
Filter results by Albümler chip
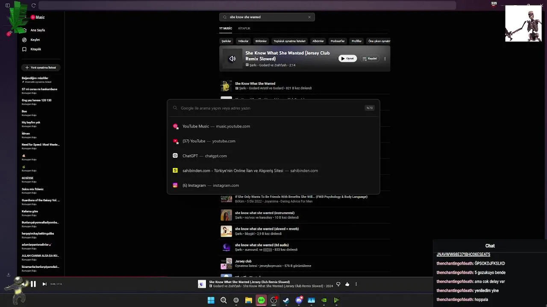[x=318, y=41]
